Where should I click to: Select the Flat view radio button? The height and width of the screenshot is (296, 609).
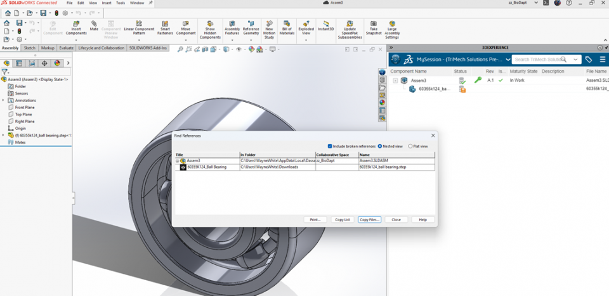410,146
